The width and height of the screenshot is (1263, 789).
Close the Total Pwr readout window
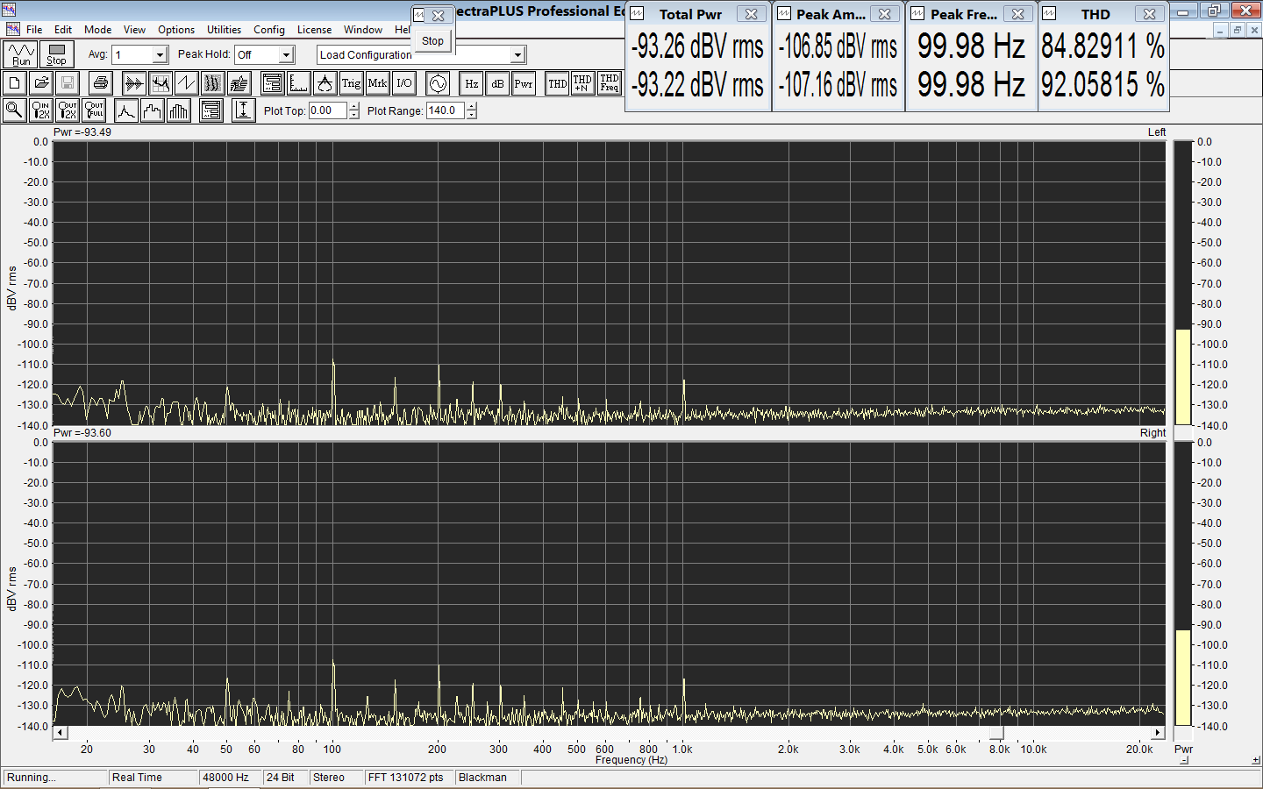(x=751, y=14)
